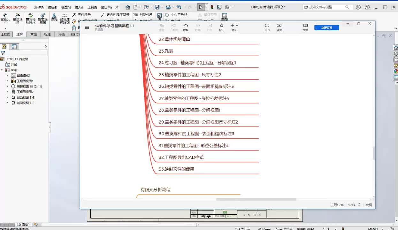
Task: Add a new sheet next to 图纸1
Action: pos(36,224)
